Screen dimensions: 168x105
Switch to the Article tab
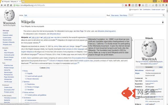click(21, 15)
